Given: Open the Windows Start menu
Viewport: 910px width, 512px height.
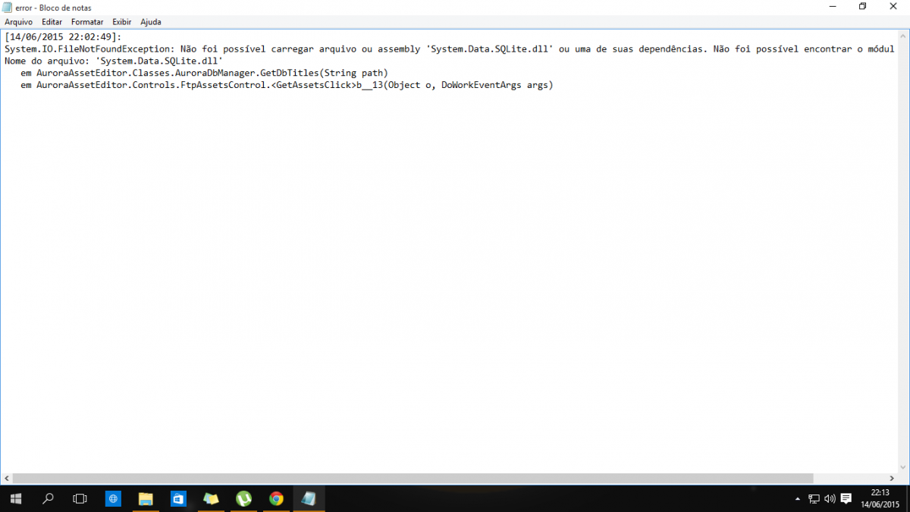Looking at the screenshot, I should [x=15, y=499].
